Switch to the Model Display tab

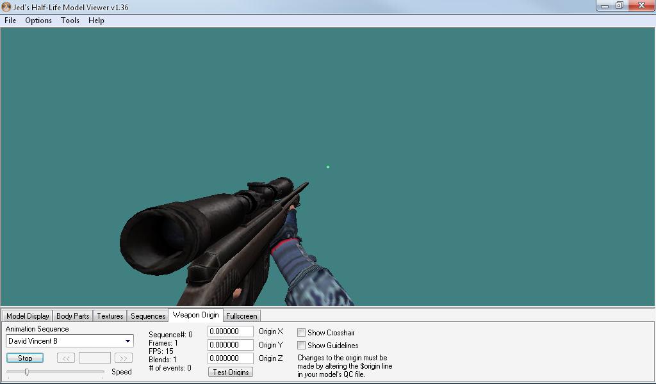coord(28,316)
